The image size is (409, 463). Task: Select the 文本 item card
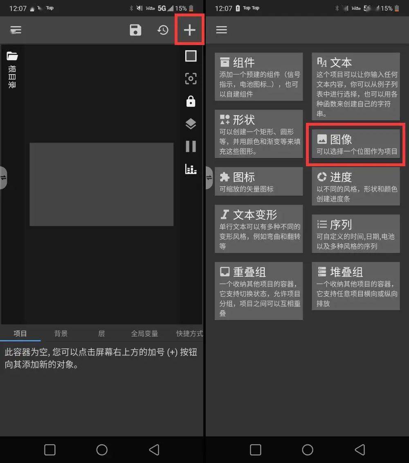pos(355,85)
